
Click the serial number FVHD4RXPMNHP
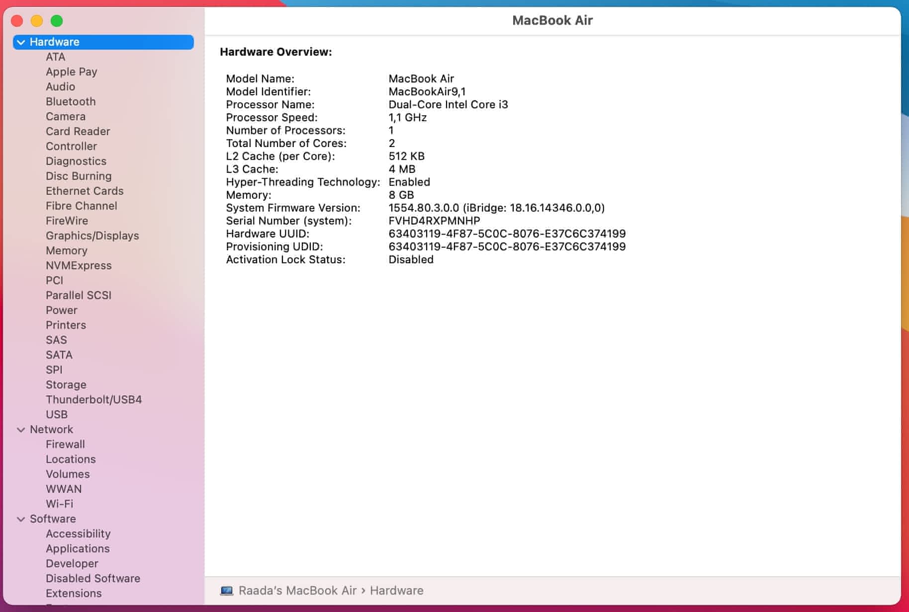(434, 221)
